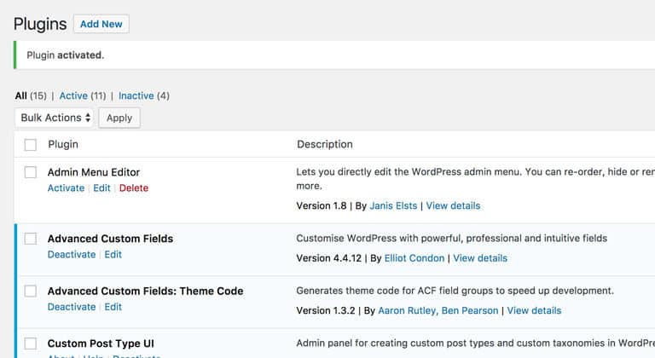The image size is (655, 358).
Task: Click Version 1.3.2 text
Action: click(326, 310)
